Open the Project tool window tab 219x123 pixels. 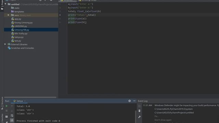[x=2, y=5]
